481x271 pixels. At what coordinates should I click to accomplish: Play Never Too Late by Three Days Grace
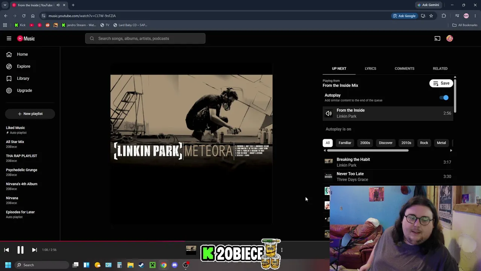(388, 177)
